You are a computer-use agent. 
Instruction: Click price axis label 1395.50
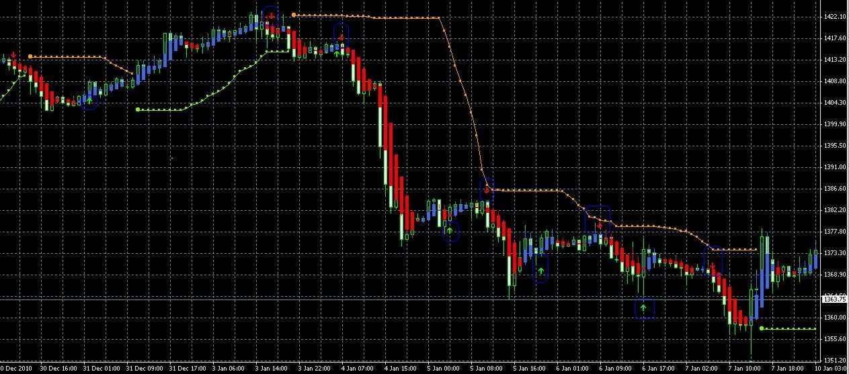pyautogui.click(x=834, y=146)
